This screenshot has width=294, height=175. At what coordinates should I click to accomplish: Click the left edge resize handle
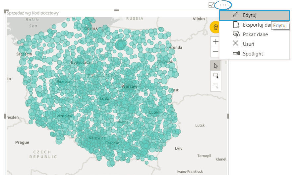pyautogui.click(x=5, y=116)
